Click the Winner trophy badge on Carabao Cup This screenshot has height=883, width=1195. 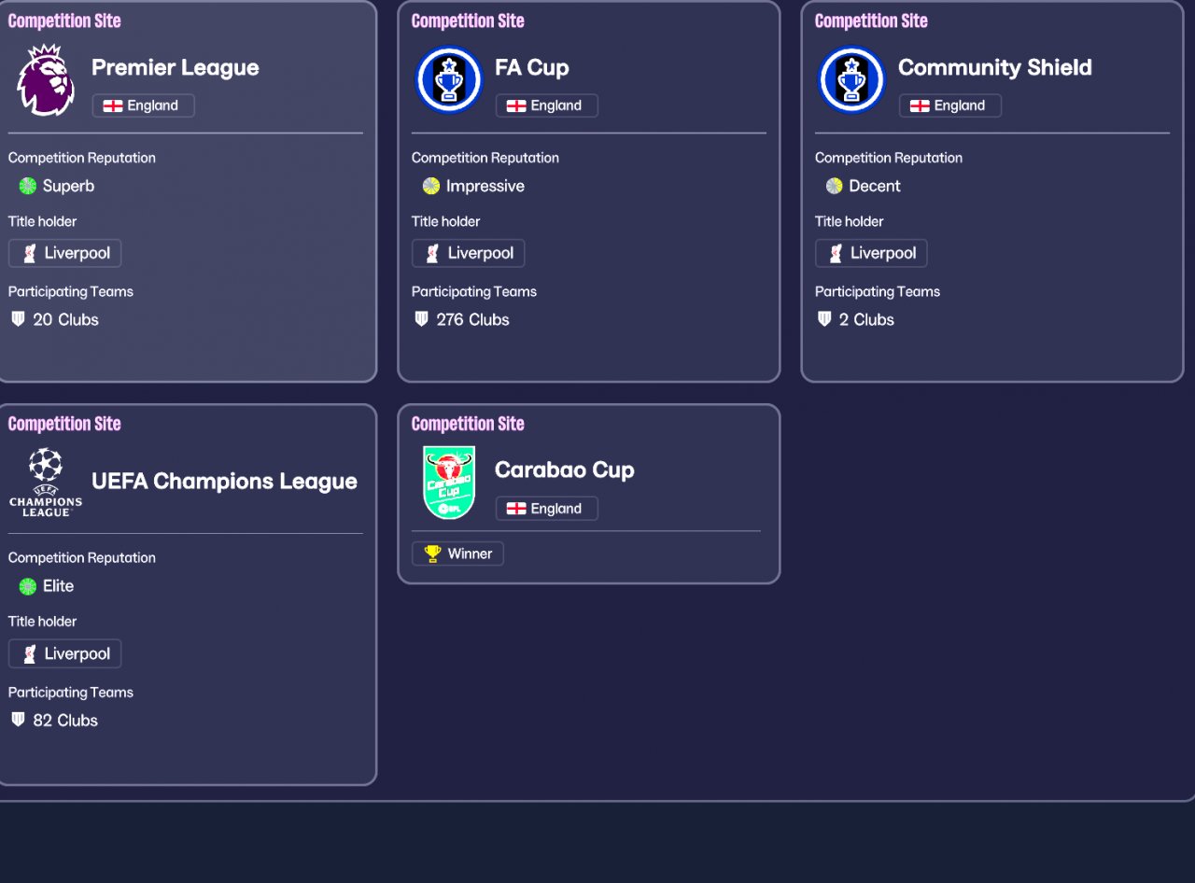coord(457,554)
